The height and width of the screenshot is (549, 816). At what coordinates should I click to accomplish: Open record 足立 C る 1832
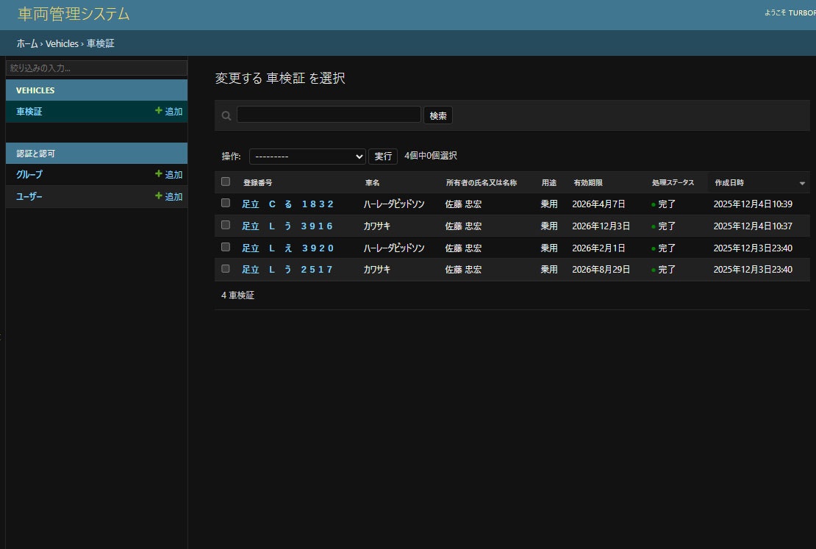pos(287,204)
